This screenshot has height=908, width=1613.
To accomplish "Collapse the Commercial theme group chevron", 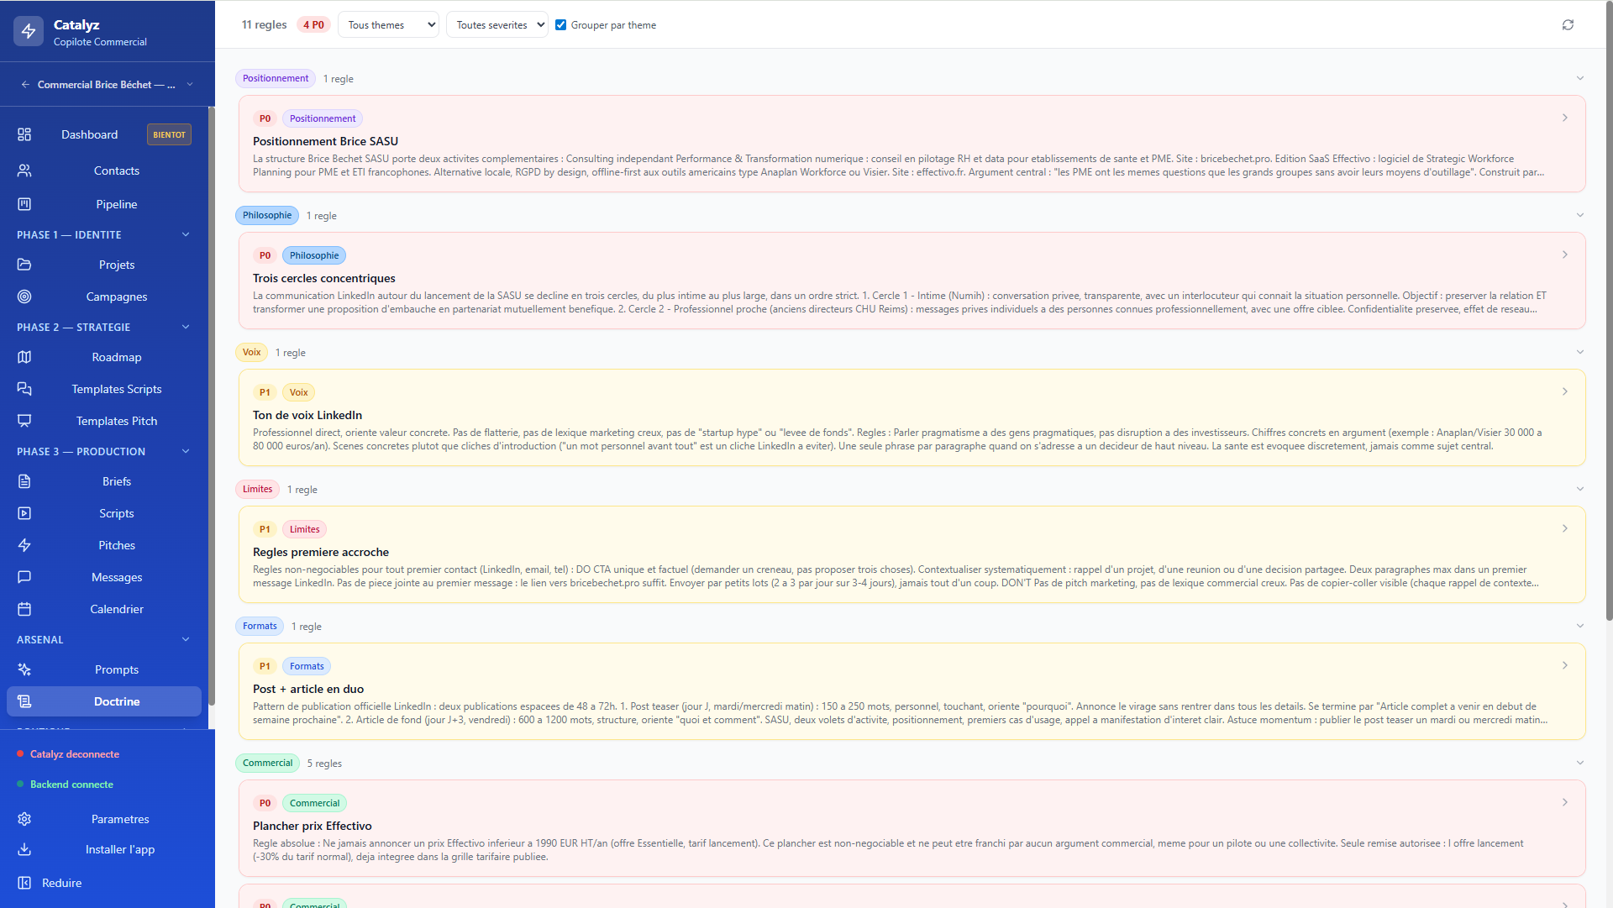I will click(1580, 763).
